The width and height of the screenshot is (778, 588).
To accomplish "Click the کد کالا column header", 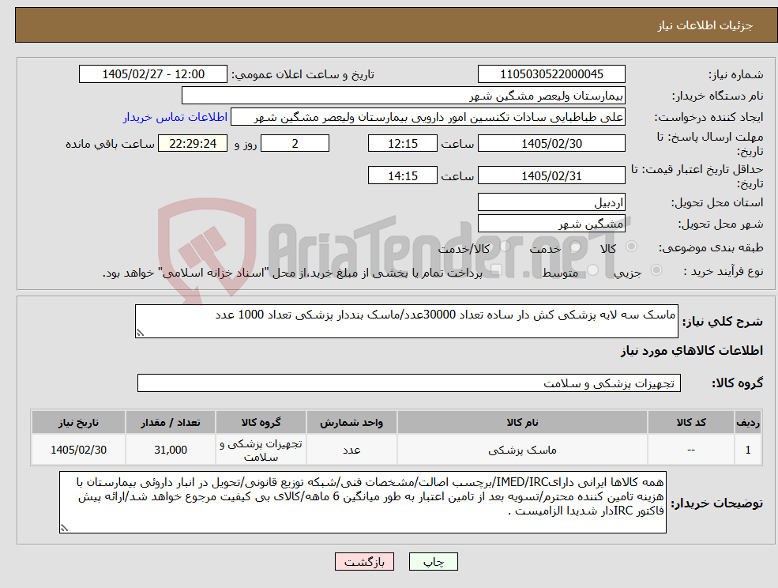I will tap(691, 422).
